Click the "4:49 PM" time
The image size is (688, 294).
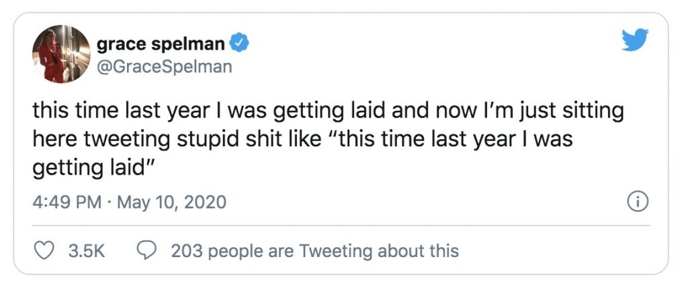click(x=66, y=201)
